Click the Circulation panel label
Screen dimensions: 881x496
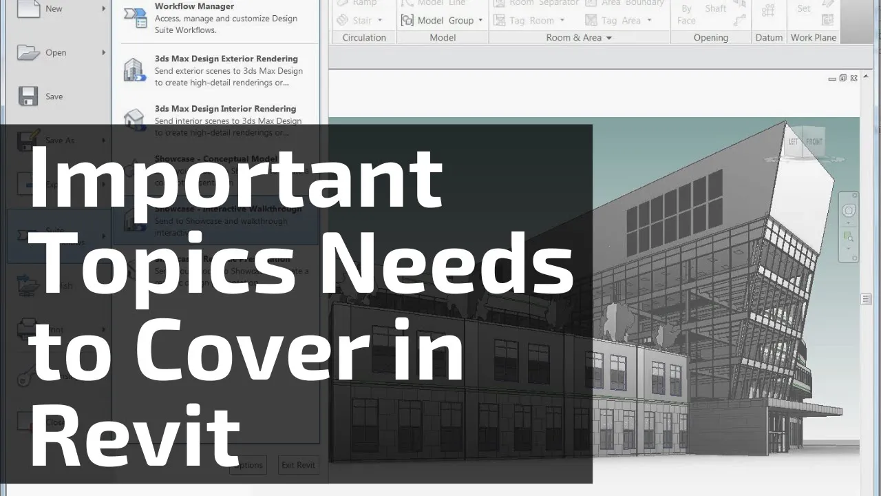[x=364, y=38]
